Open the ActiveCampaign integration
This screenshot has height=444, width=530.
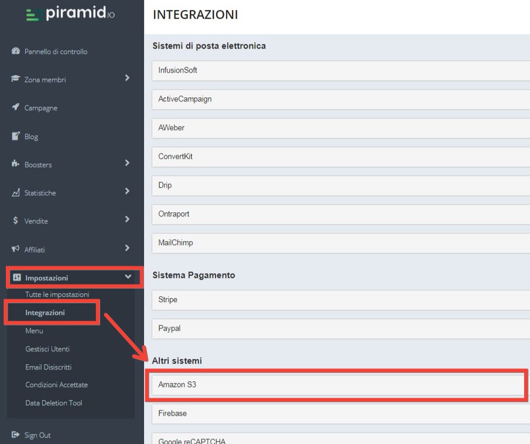coord(341,100)
